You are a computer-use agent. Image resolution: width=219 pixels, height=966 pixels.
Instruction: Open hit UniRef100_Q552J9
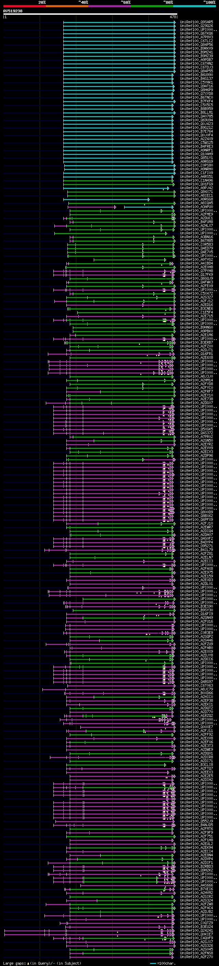(x=196, y=821)
